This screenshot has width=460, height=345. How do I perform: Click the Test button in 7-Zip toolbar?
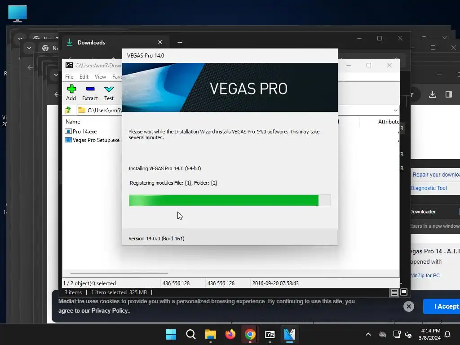pyautogui.click(x=109, y=93)
